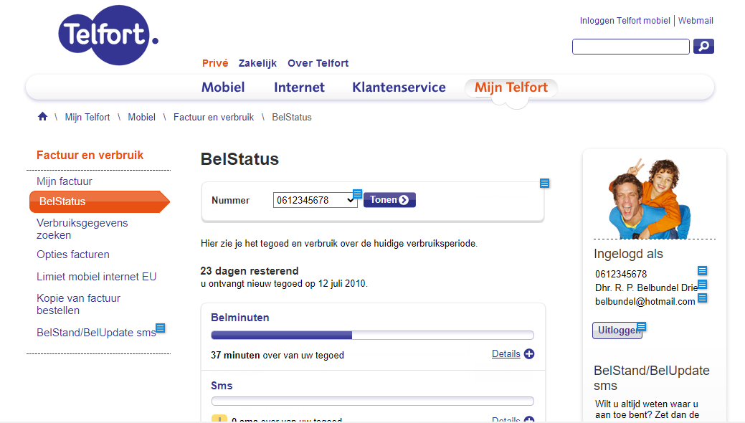Select the orange BelStatus sidebar item

pos(99,201)
